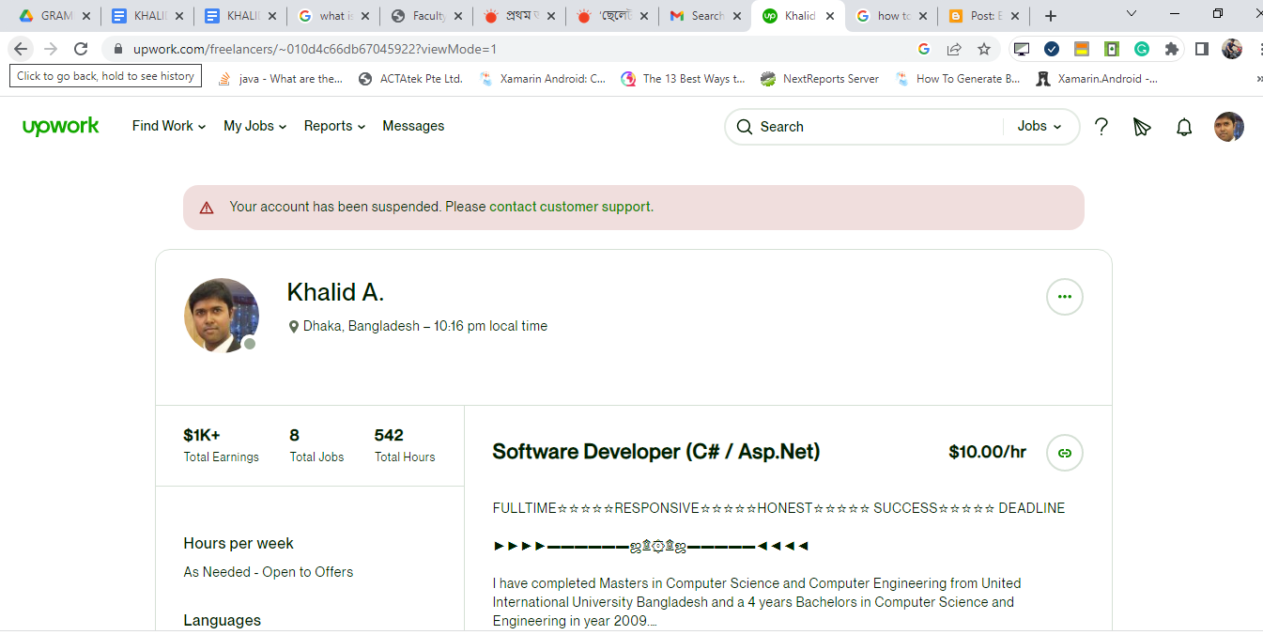The width and height of the screenshot is (1263, 635).
Task: Open the Direct Contracts paper plane icon
Action: pyautogui.click(x=1142, y=127)
